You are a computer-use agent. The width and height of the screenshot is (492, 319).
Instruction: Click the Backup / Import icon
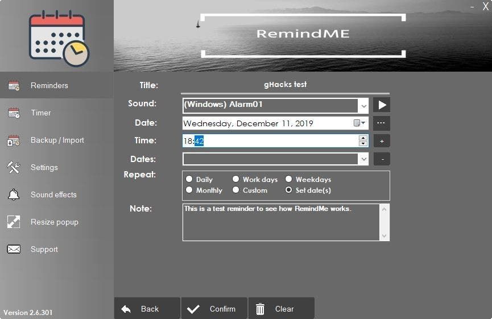[x=14, y=140]
